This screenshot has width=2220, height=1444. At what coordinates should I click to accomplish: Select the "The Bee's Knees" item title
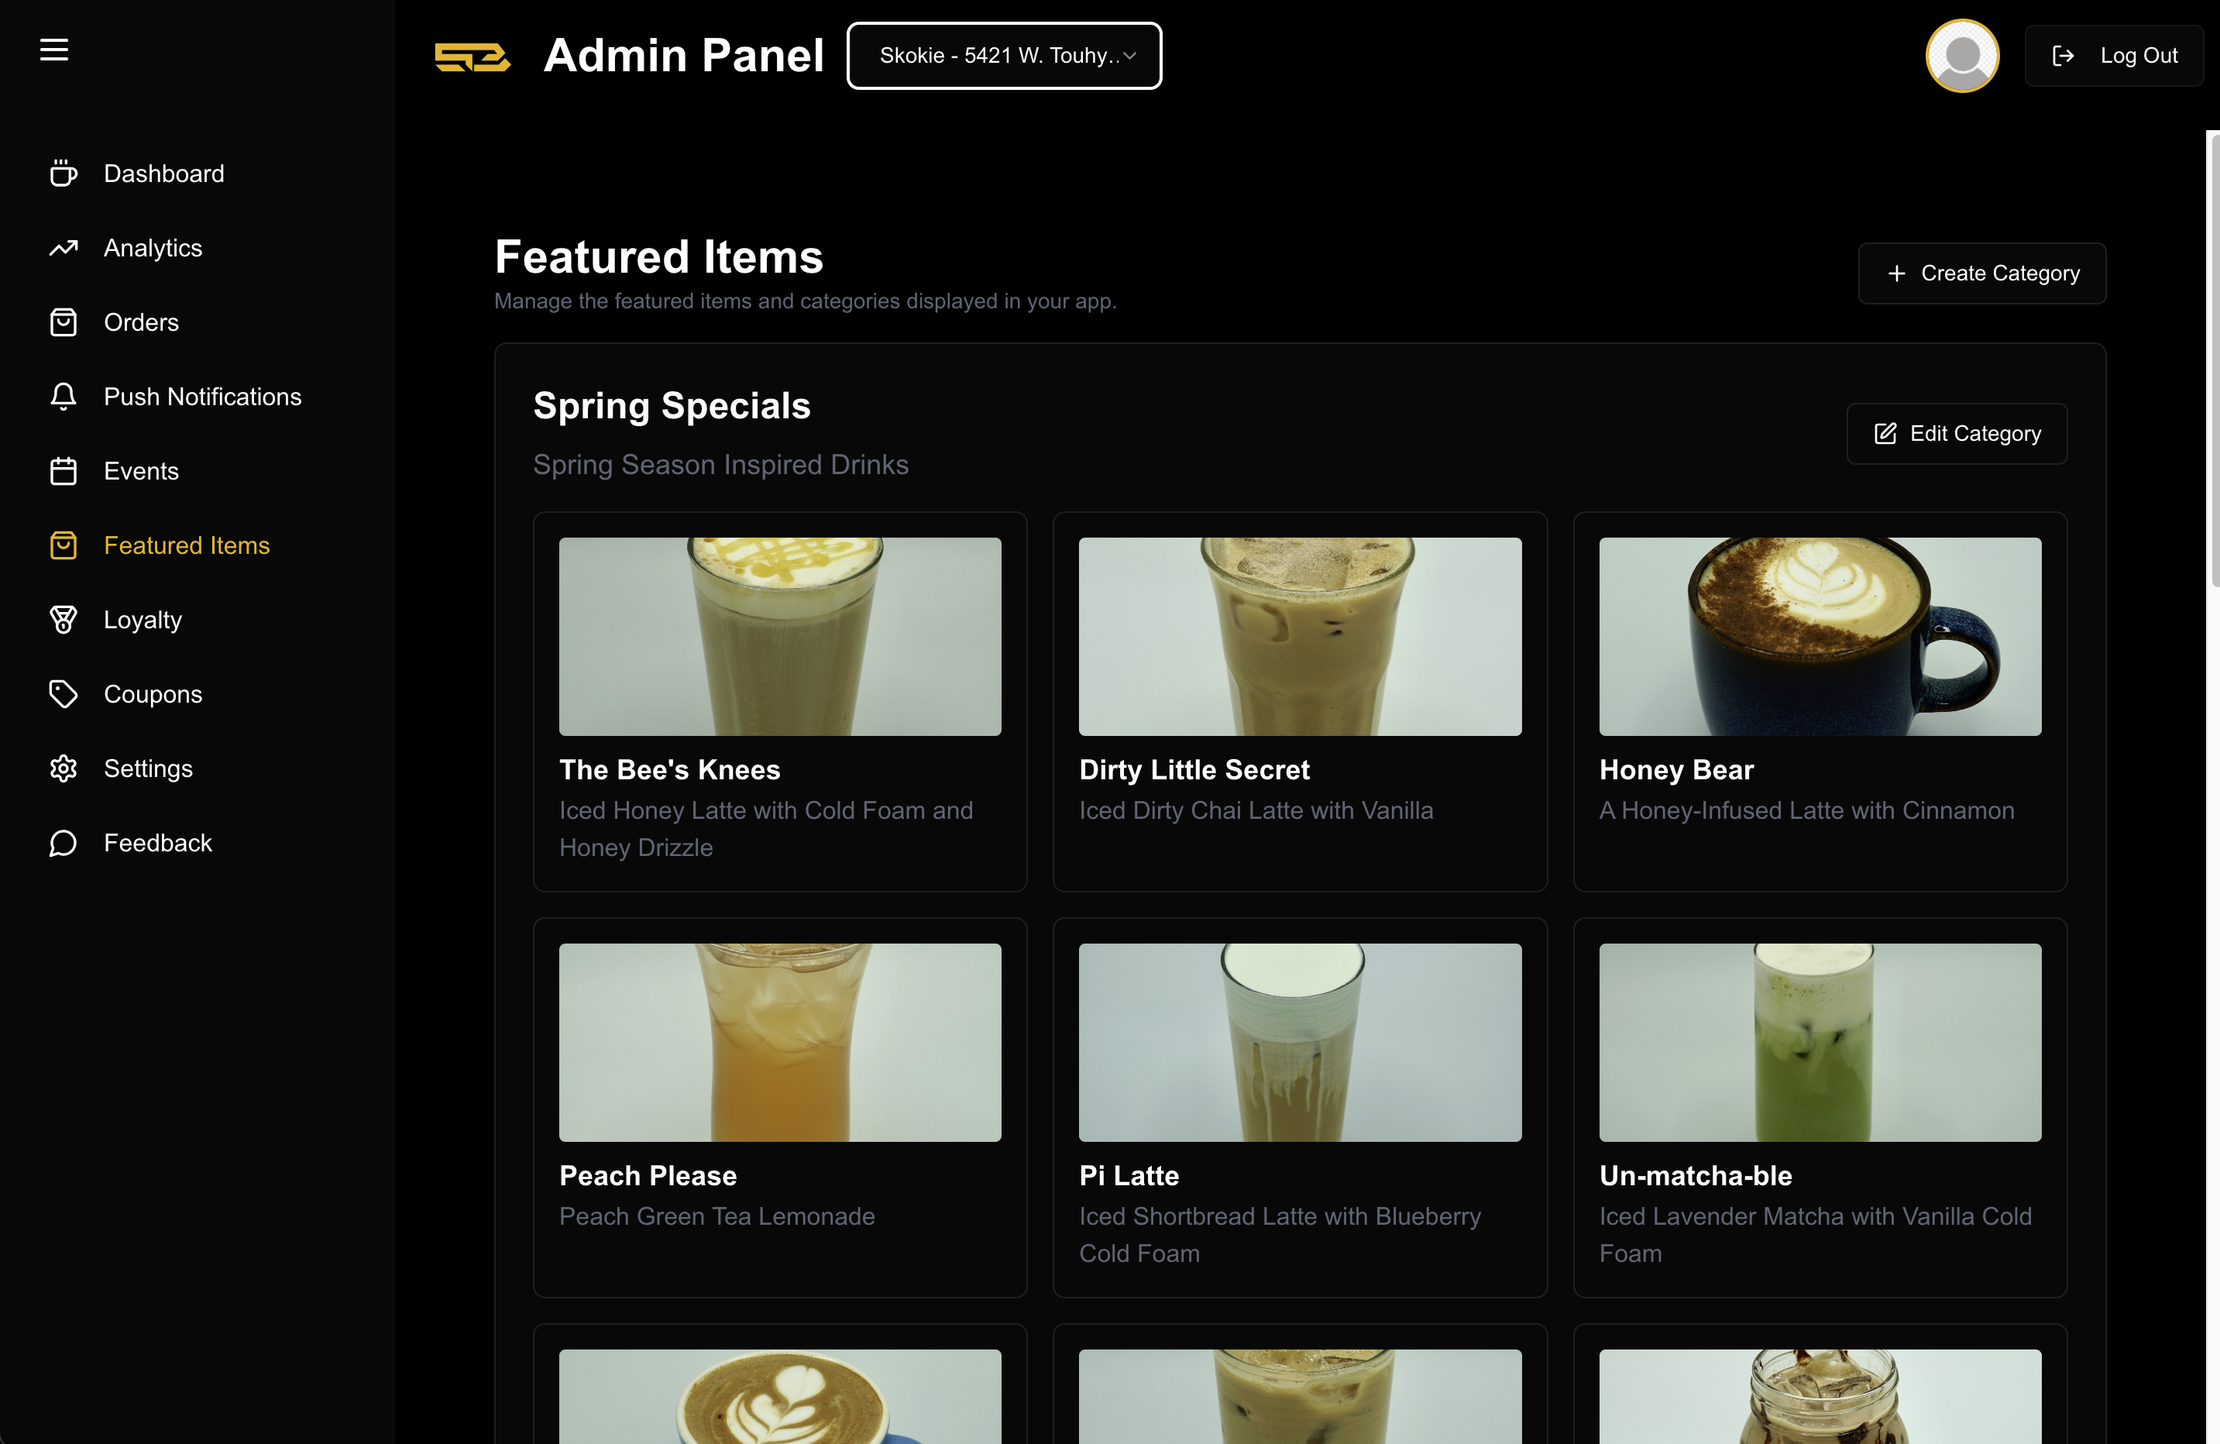coord(670,769)
